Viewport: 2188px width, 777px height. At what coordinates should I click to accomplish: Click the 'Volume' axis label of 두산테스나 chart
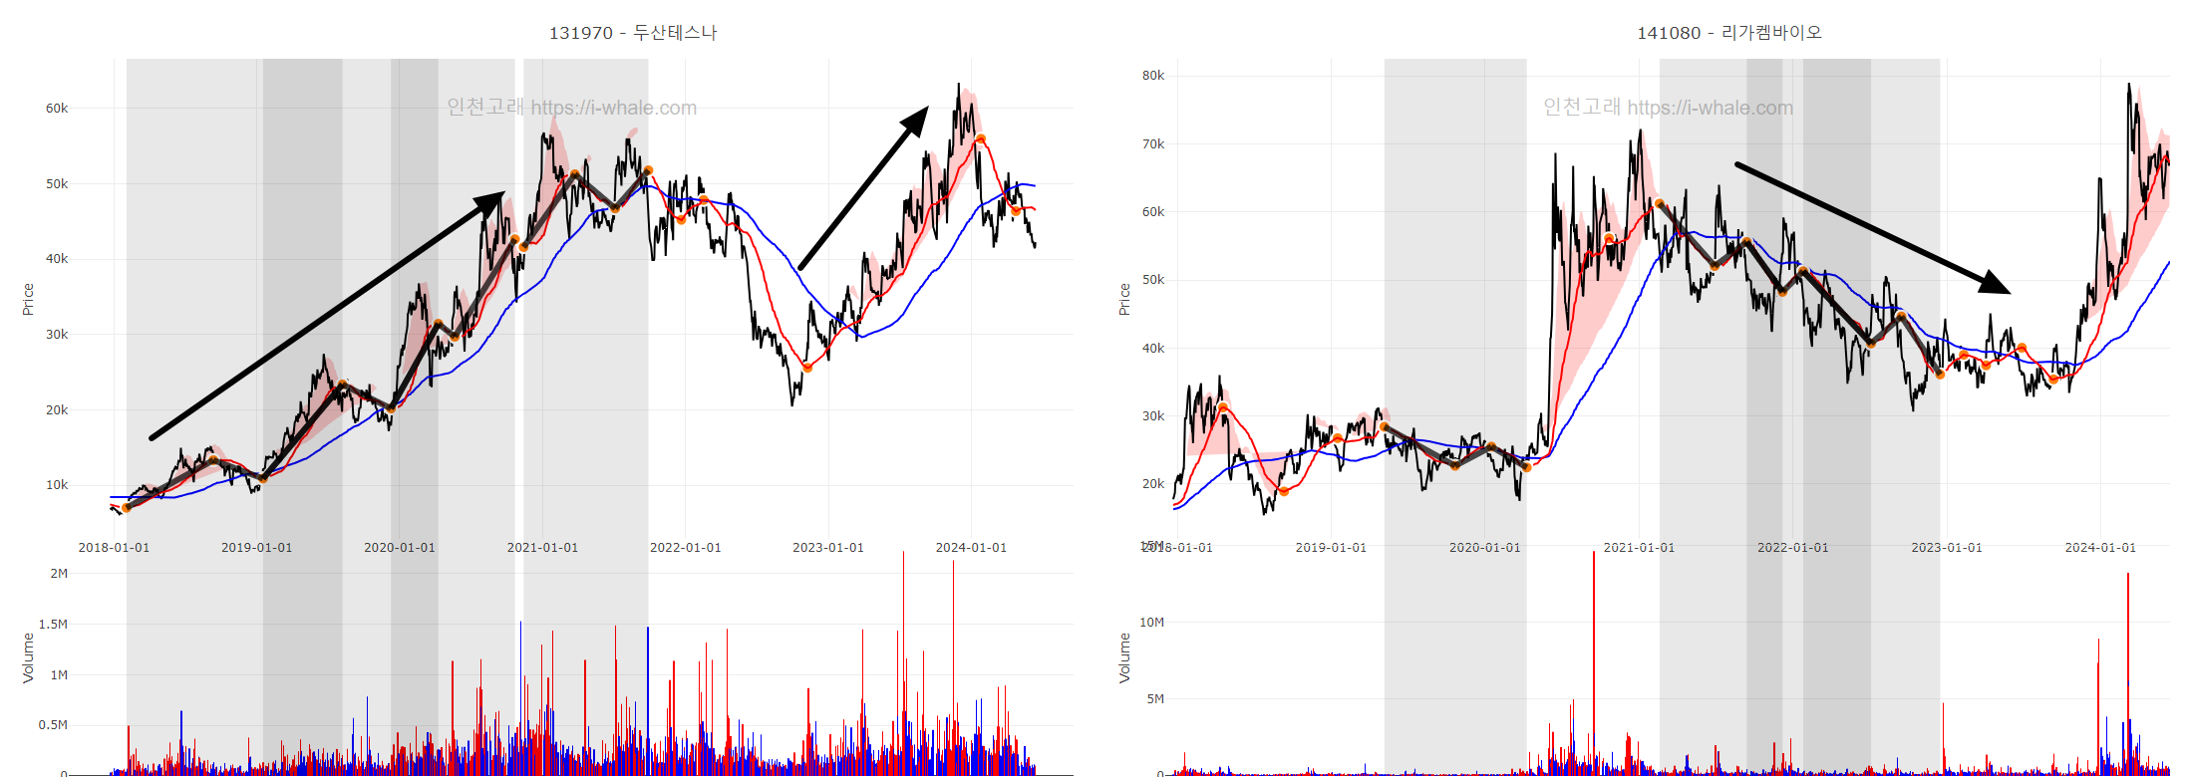click(x=28, y=658)
